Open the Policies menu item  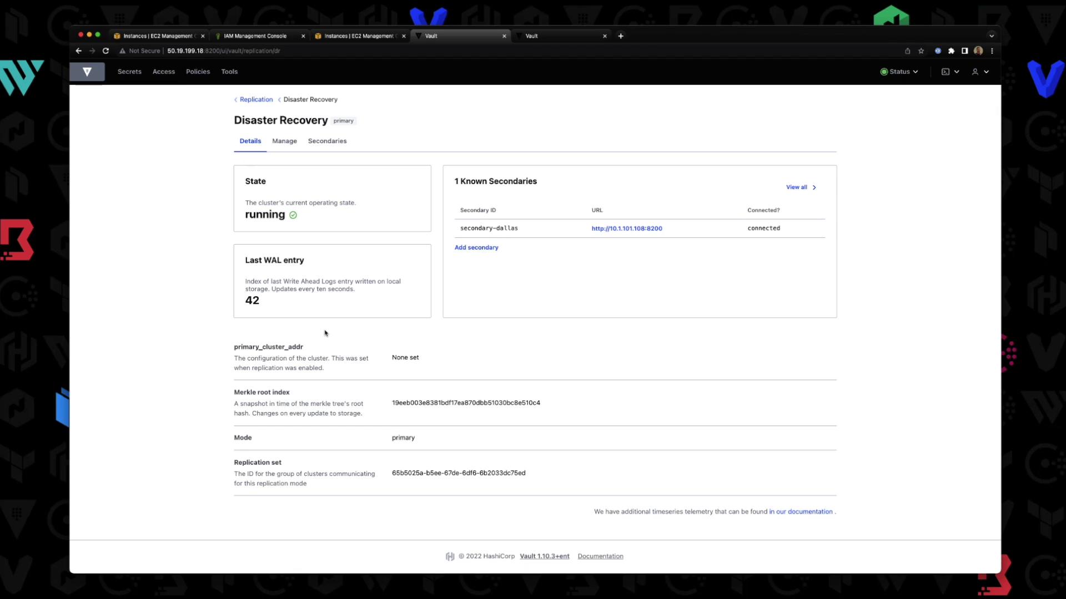pyautogui.click(x=198, y=72)
